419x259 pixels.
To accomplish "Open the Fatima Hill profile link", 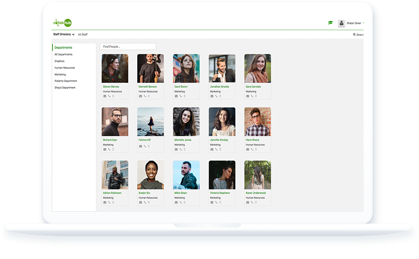I will (x=145, y=140).
